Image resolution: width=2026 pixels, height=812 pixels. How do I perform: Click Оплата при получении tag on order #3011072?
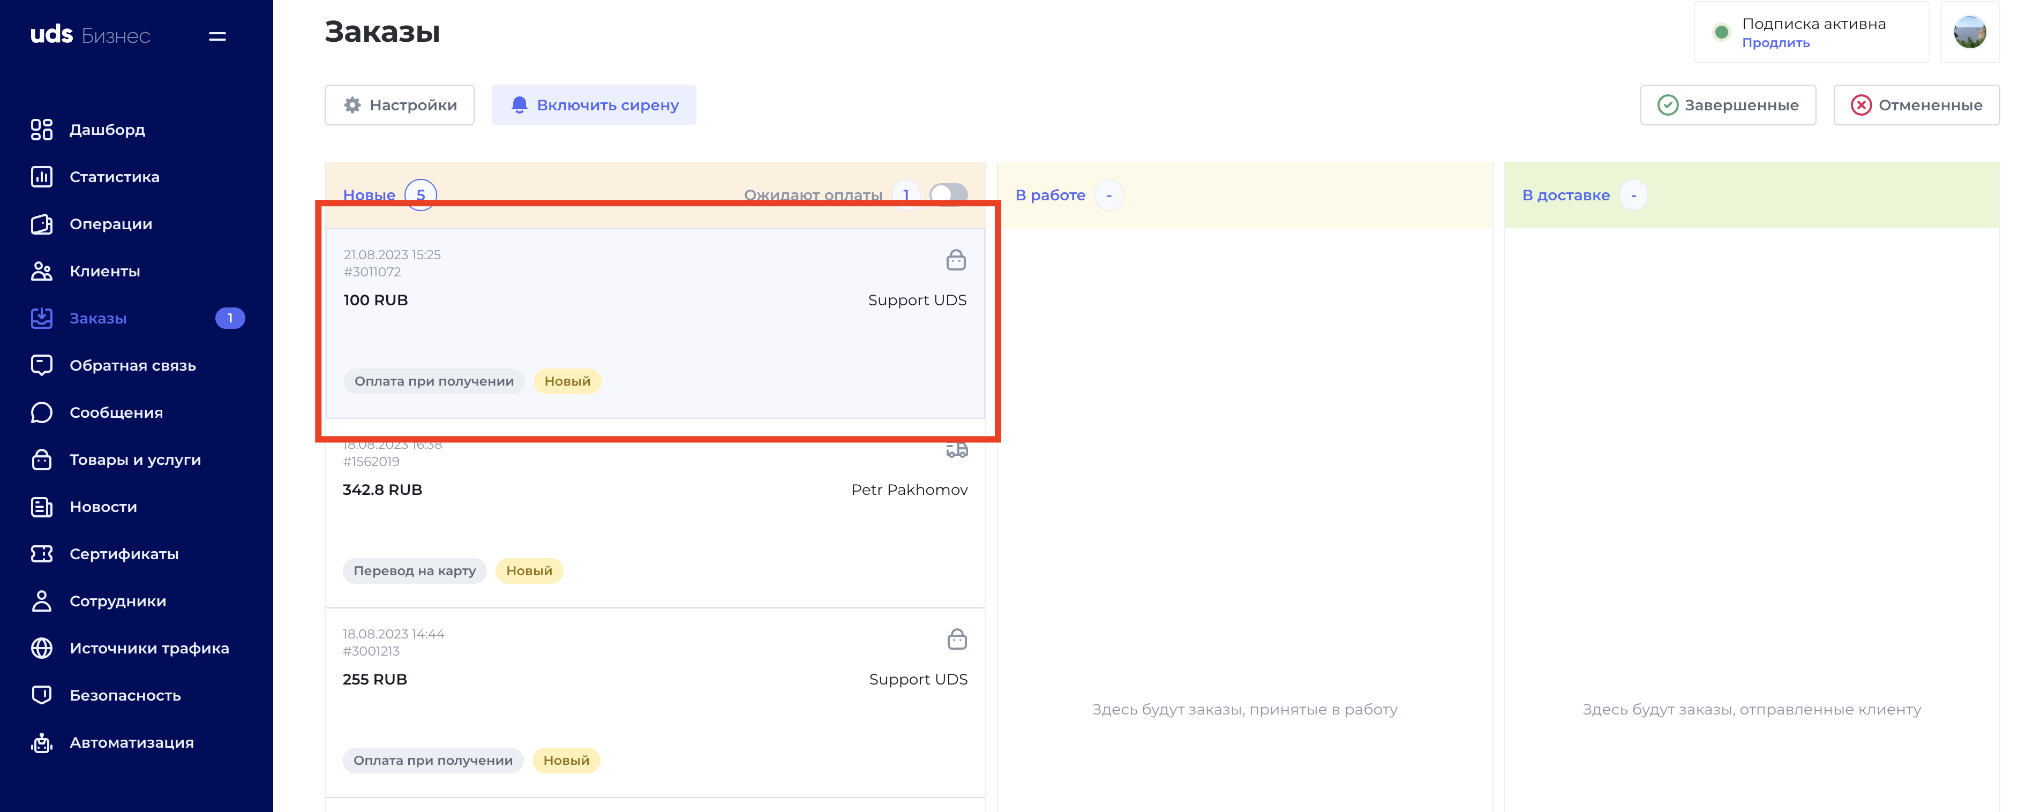434,381
